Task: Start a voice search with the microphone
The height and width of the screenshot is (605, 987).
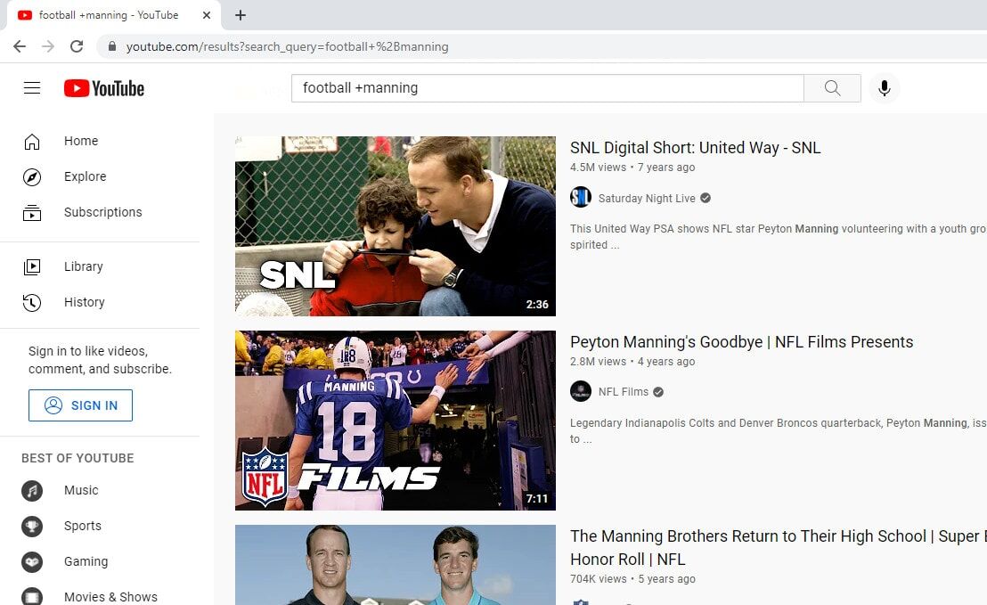Action: (884, 88)
